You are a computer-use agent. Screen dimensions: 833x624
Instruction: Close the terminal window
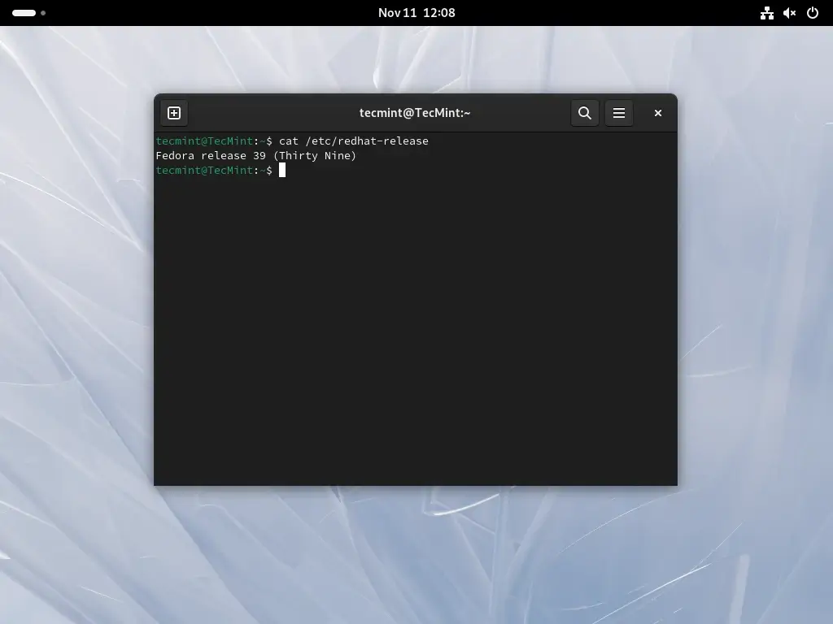pos(657,113)
